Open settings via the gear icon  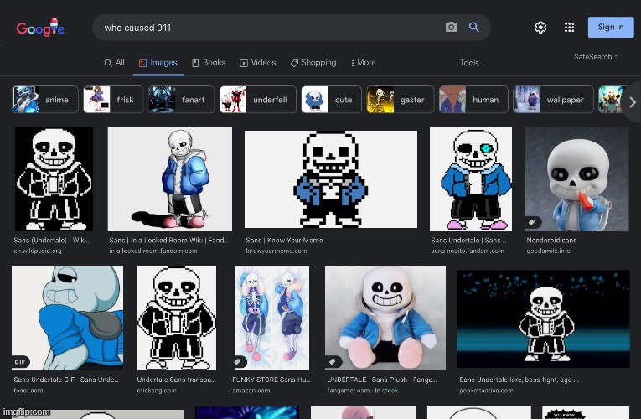(x=540, y=28)
